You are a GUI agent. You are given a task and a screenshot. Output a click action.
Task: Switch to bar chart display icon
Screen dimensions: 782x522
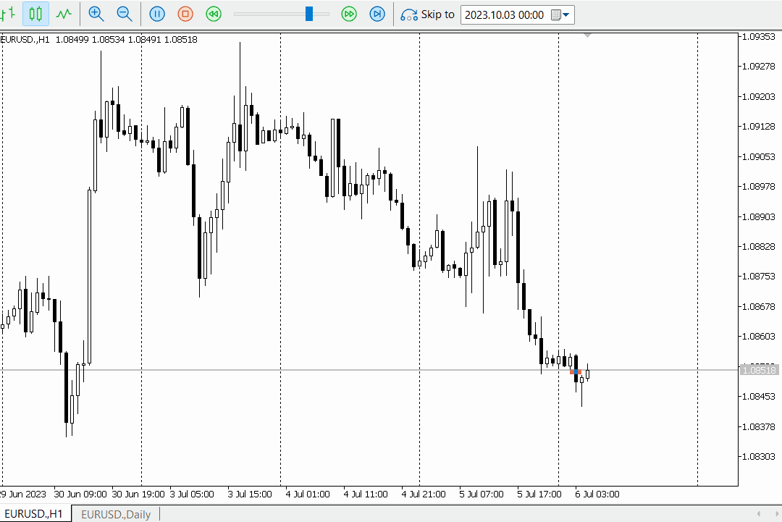tap(7, 14)
